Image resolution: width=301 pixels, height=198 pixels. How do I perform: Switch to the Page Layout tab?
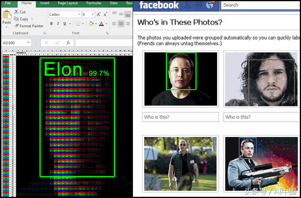point(68,3)
